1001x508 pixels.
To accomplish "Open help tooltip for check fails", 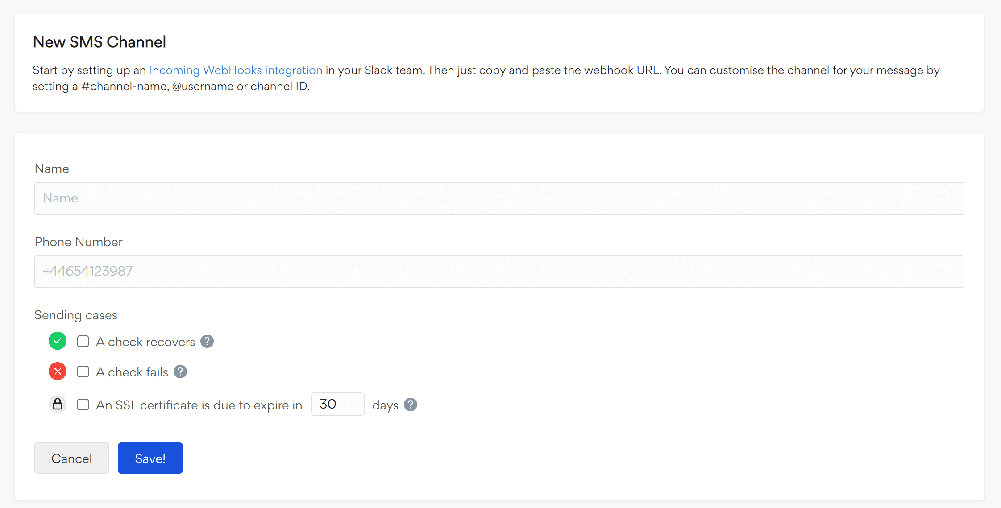I will coord(180,372).
